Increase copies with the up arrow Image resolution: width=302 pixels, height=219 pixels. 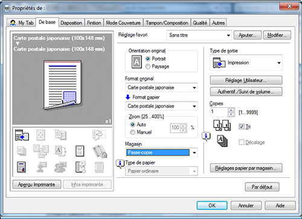231,110
